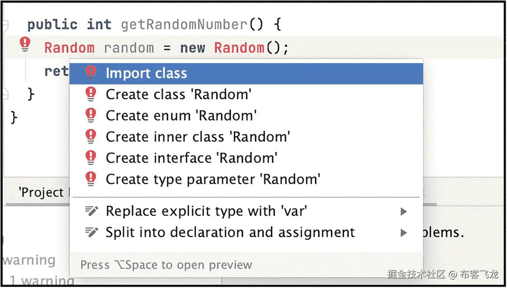Viewport: 507px width, 288px height.
Task: Click the bulb icon beside Create enum 'Random'
Action: [90, 115]
